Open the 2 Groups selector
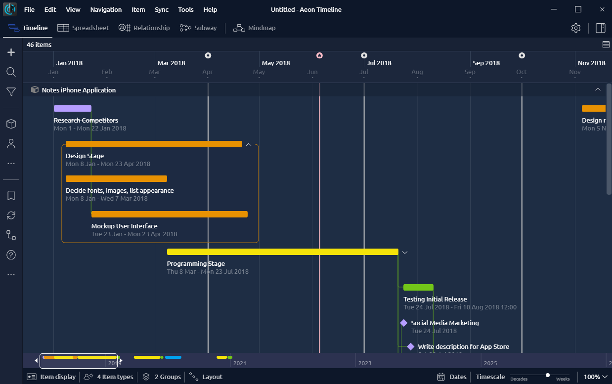The width and height of the screenshot is (612, 384). click(162, 377)
